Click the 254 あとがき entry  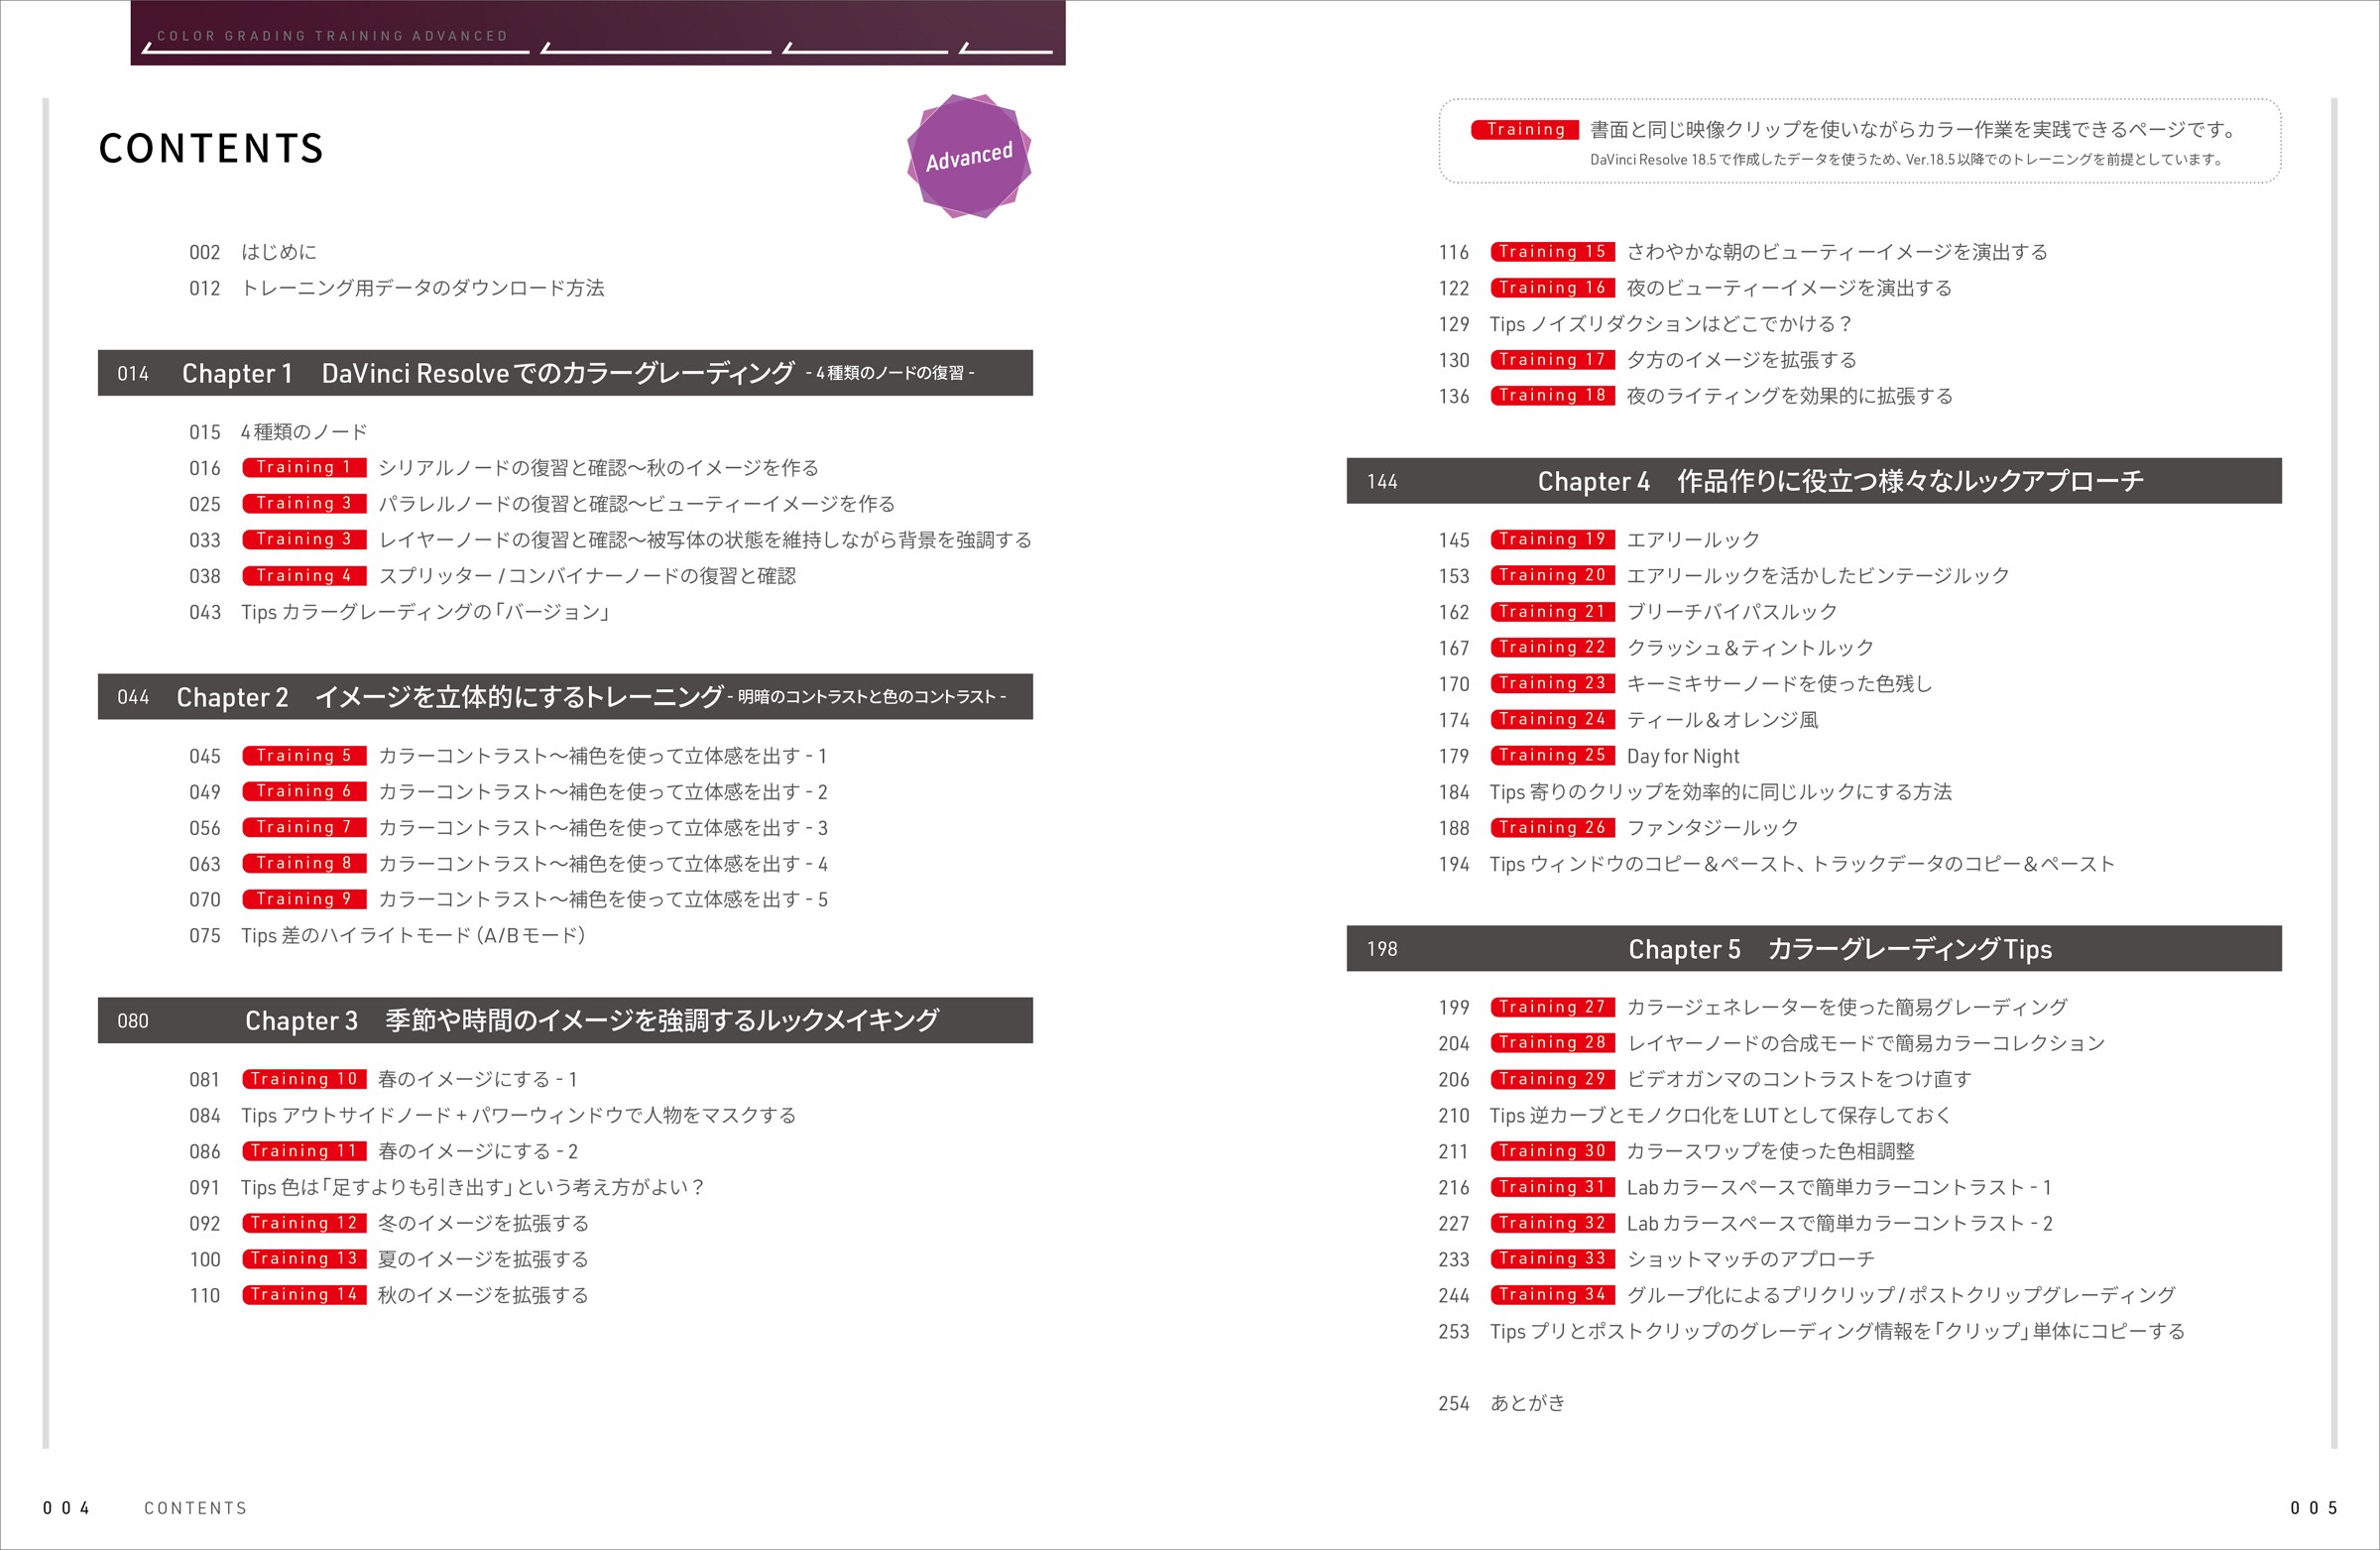[1502, 1403]
